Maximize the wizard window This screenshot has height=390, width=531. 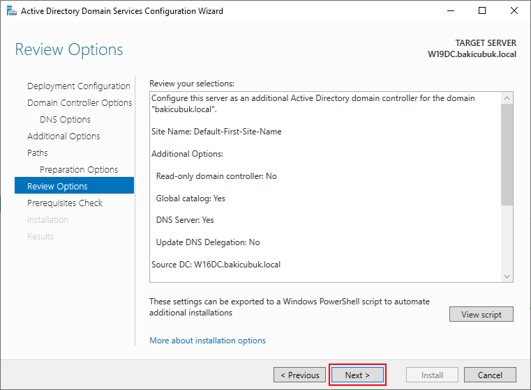[x=482, y=11]
